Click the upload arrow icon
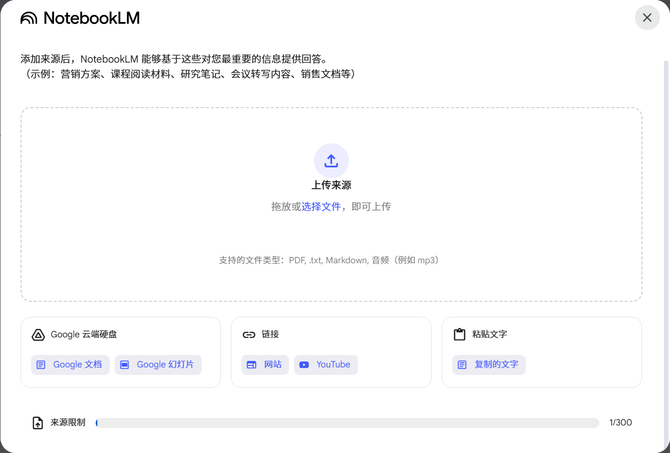This screenshot has height=453, width=670. click(x=331, y=161)
